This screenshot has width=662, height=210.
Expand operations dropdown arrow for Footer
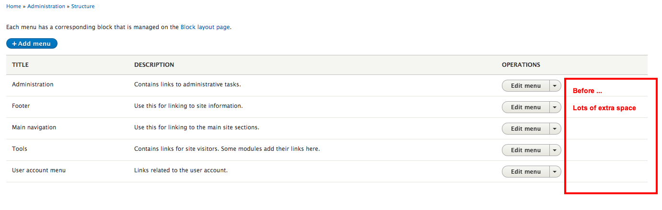555,107
